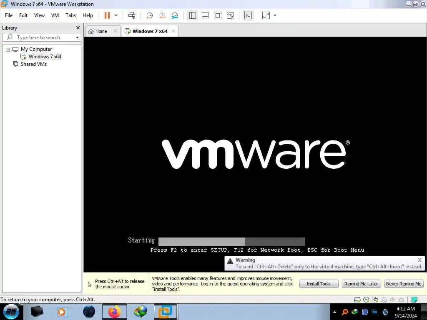Open the Help menu
427x320 pixels.
(88, 15)
